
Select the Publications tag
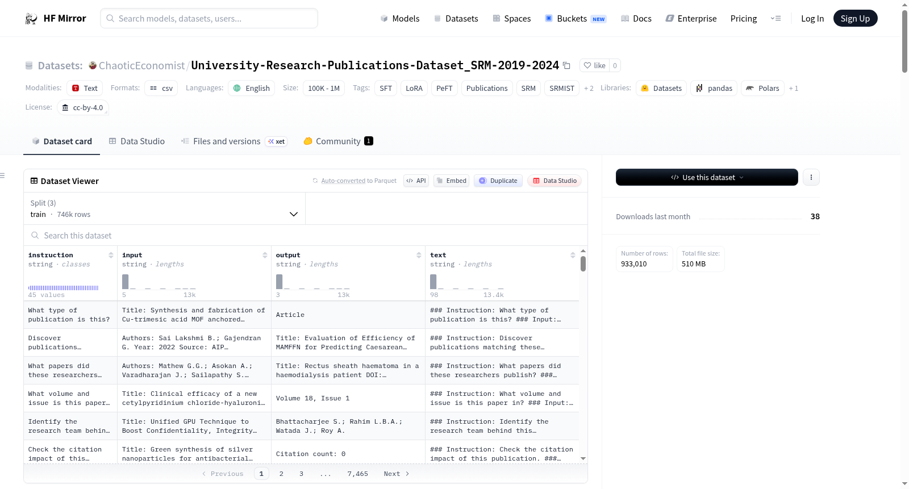(487, 88)
